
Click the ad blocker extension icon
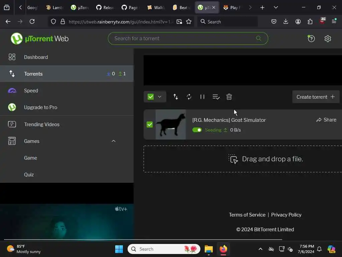tap(322, 21)
